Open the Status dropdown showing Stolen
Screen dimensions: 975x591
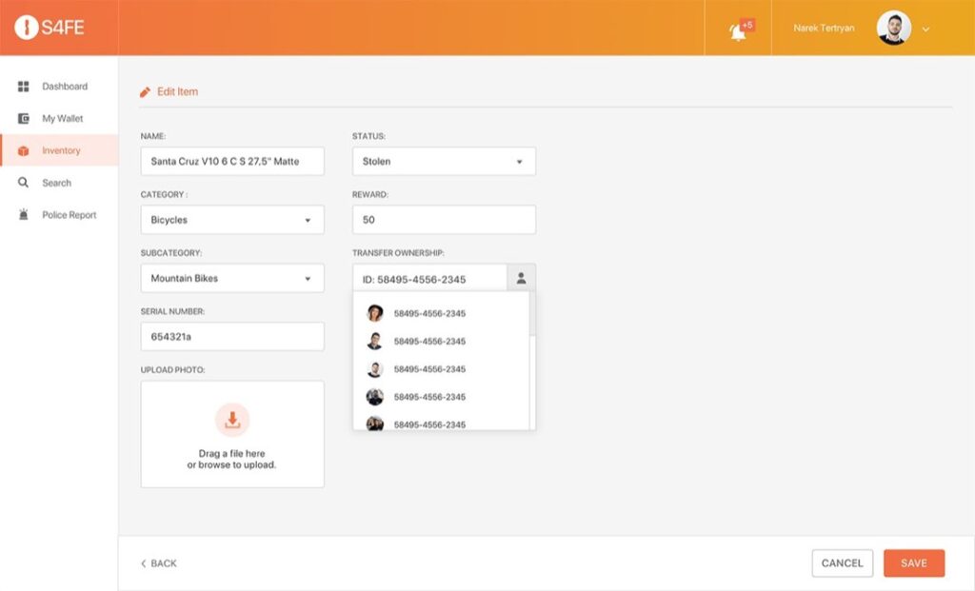click(444, 161)
